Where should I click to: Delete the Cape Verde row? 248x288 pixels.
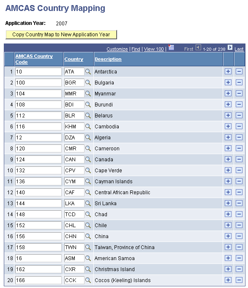coord(239,170)
